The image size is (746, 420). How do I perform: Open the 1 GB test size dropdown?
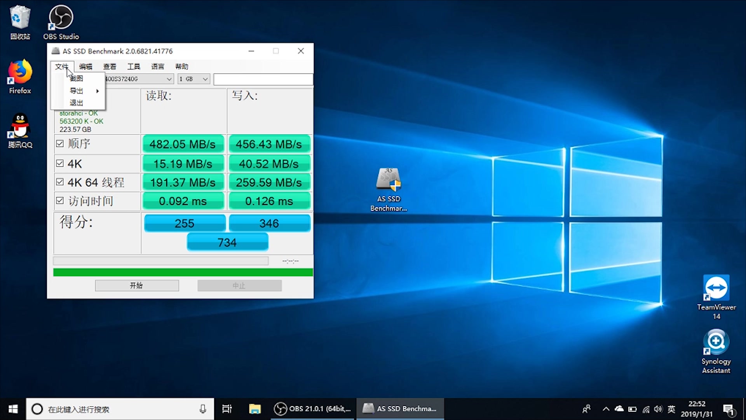[194, 79]
